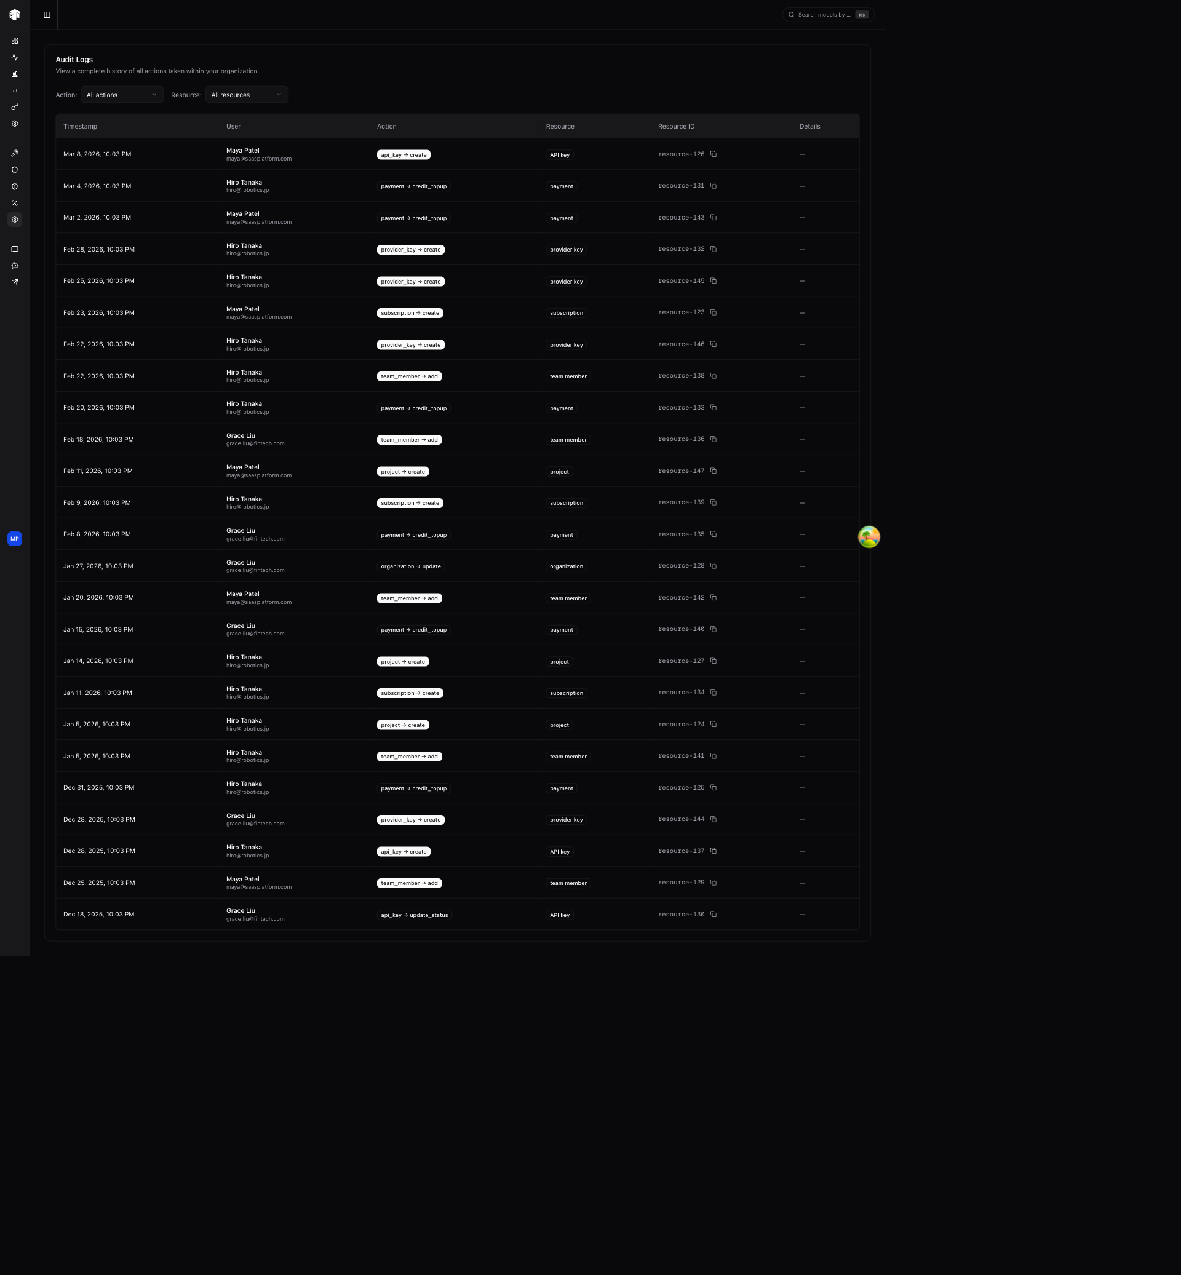
Task: Open the activity pulse icon
Action: pos(15,58)
